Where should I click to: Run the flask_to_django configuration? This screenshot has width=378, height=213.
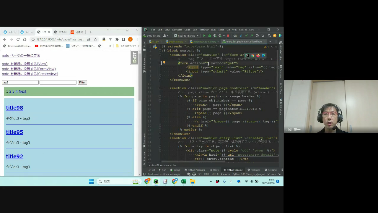point(204,36)
